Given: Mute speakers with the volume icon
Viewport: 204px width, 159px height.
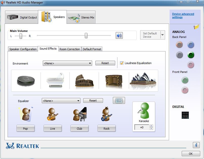Looking at the screenshot, I should pos(119,35).
